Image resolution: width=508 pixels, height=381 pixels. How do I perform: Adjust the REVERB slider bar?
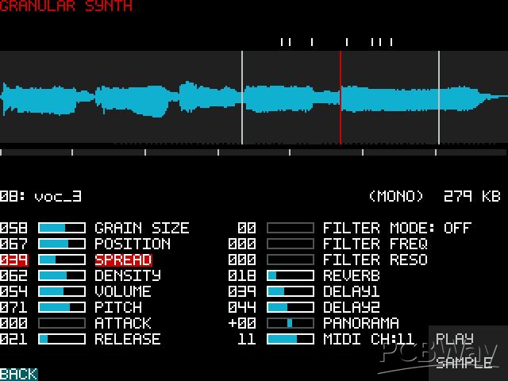coord(290,275)
